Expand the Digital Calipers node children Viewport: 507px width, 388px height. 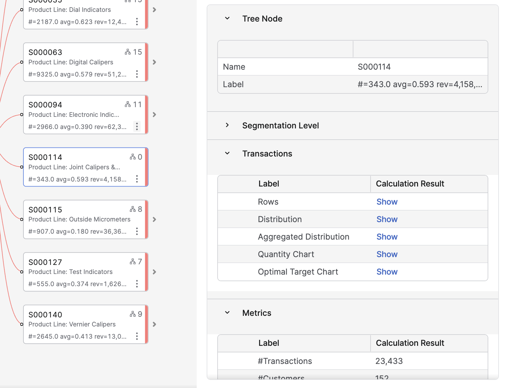click(154, 62)
